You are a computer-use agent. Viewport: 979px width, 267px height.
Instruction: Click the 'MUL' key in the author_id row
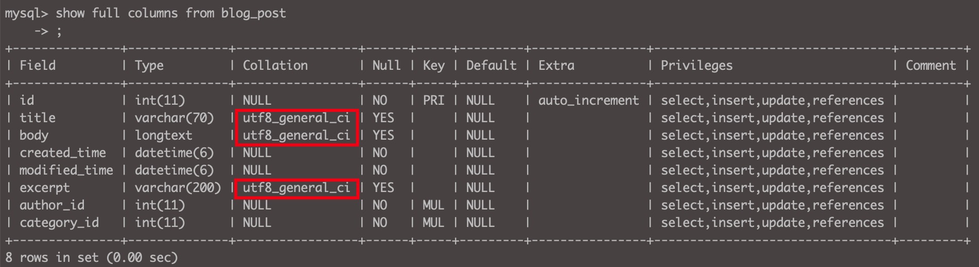(x=433, y=205)
